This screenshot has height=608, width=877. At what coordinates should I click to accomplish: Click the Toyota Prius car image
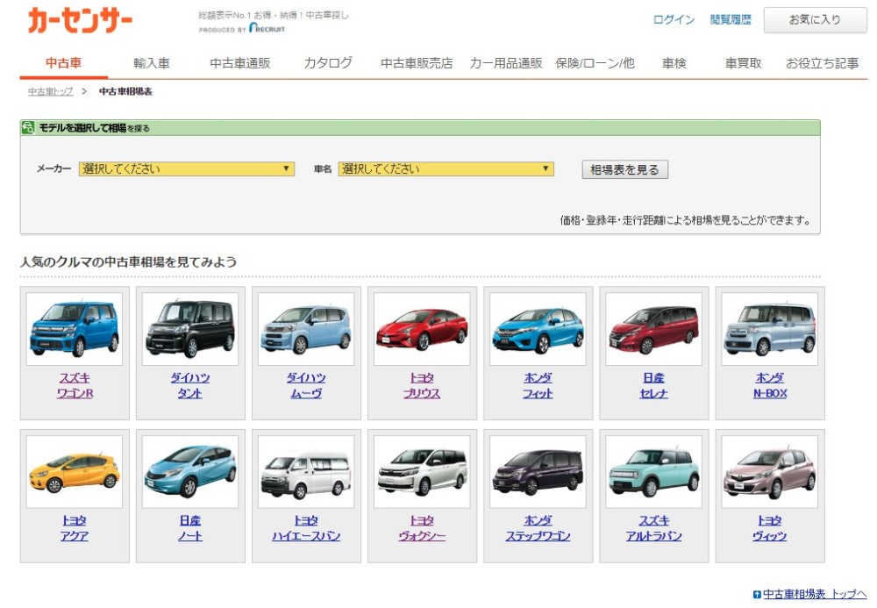(x=422, y=329)
